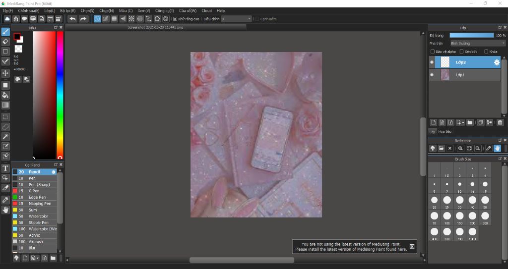508x269 pixels.
Task: Zoom out on the Reference panel
Action: 478,148
